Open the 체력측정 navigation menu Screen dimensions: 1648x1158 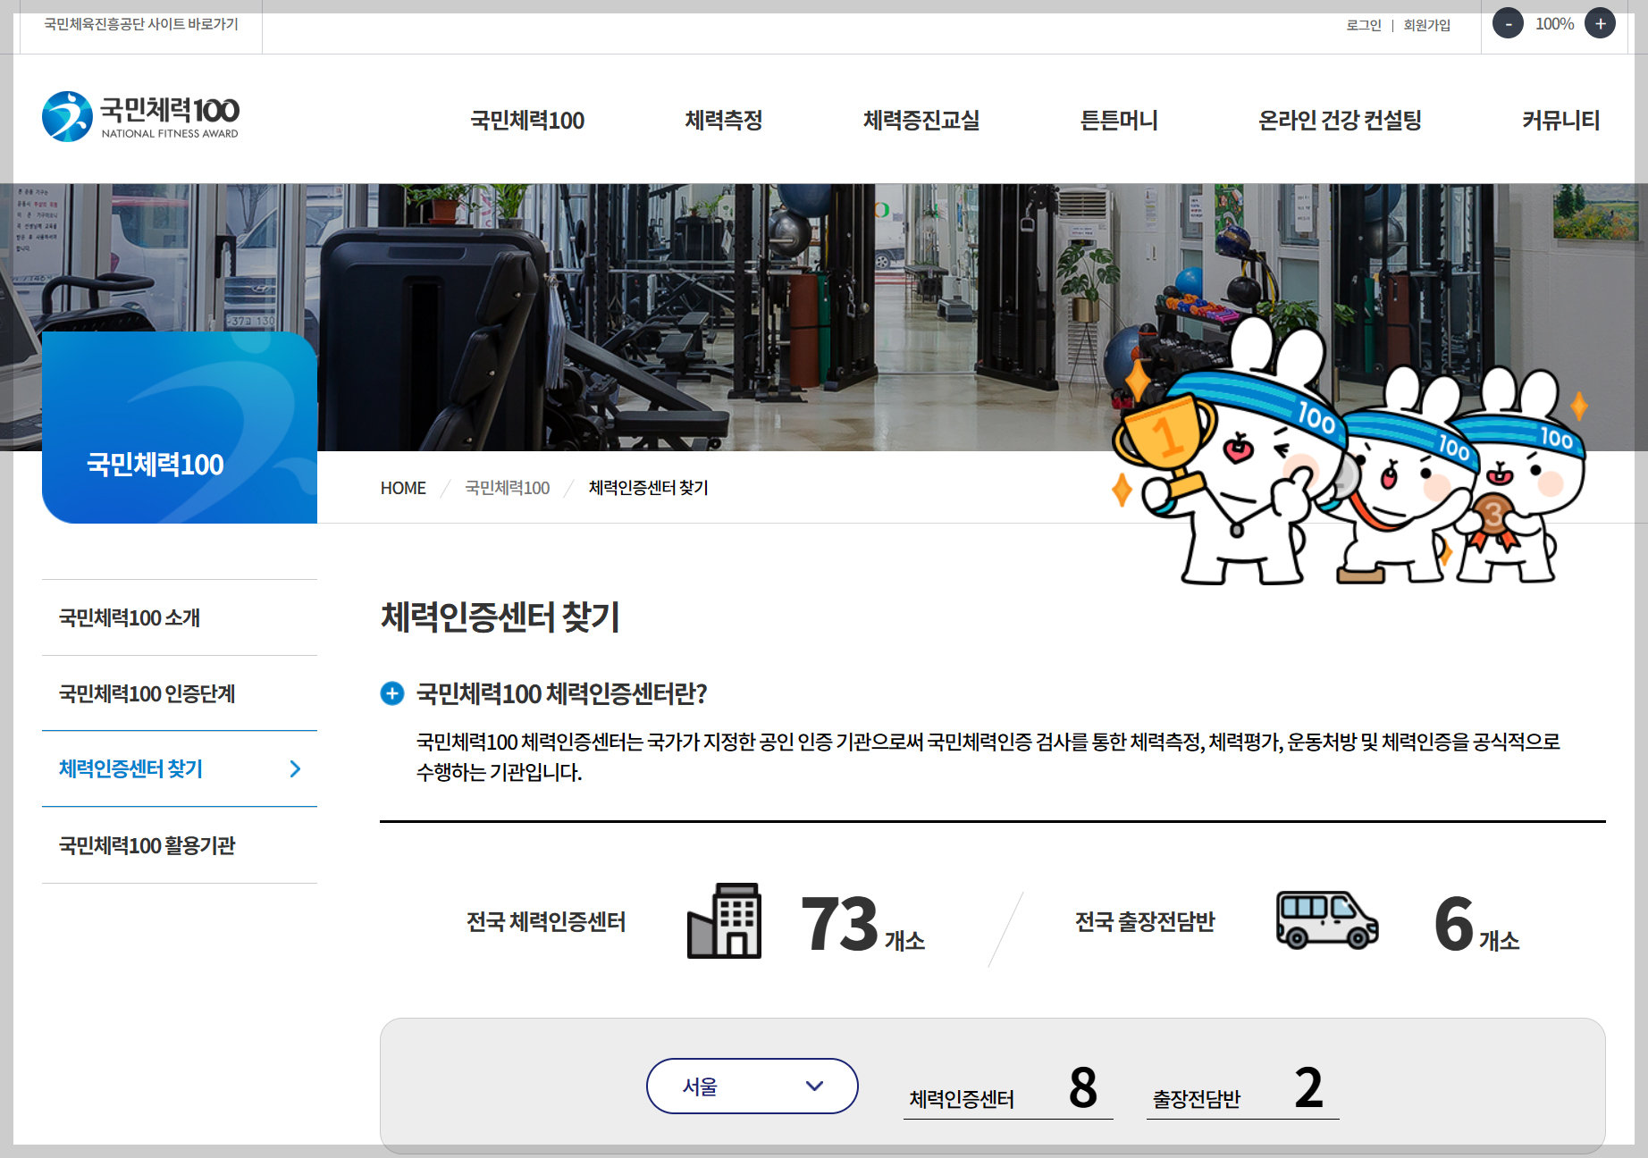pos(724,120)
